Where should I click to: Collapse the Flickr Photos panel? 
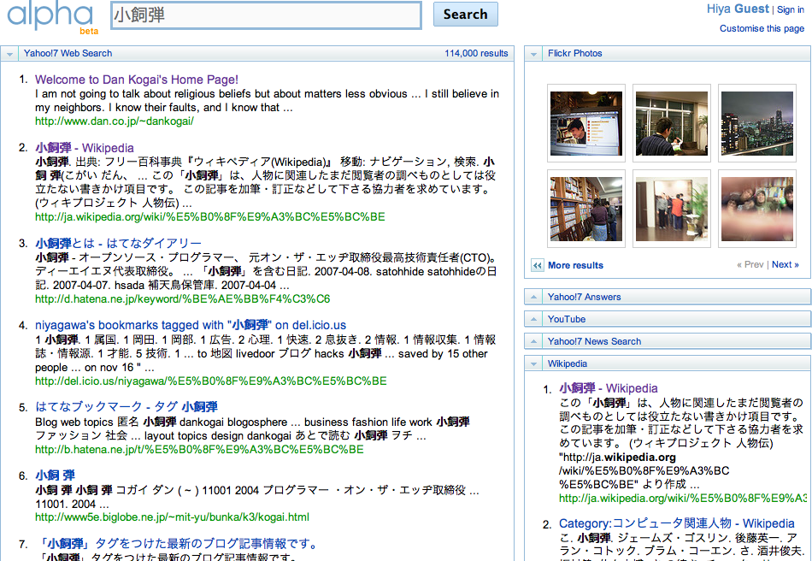(533, 53)
